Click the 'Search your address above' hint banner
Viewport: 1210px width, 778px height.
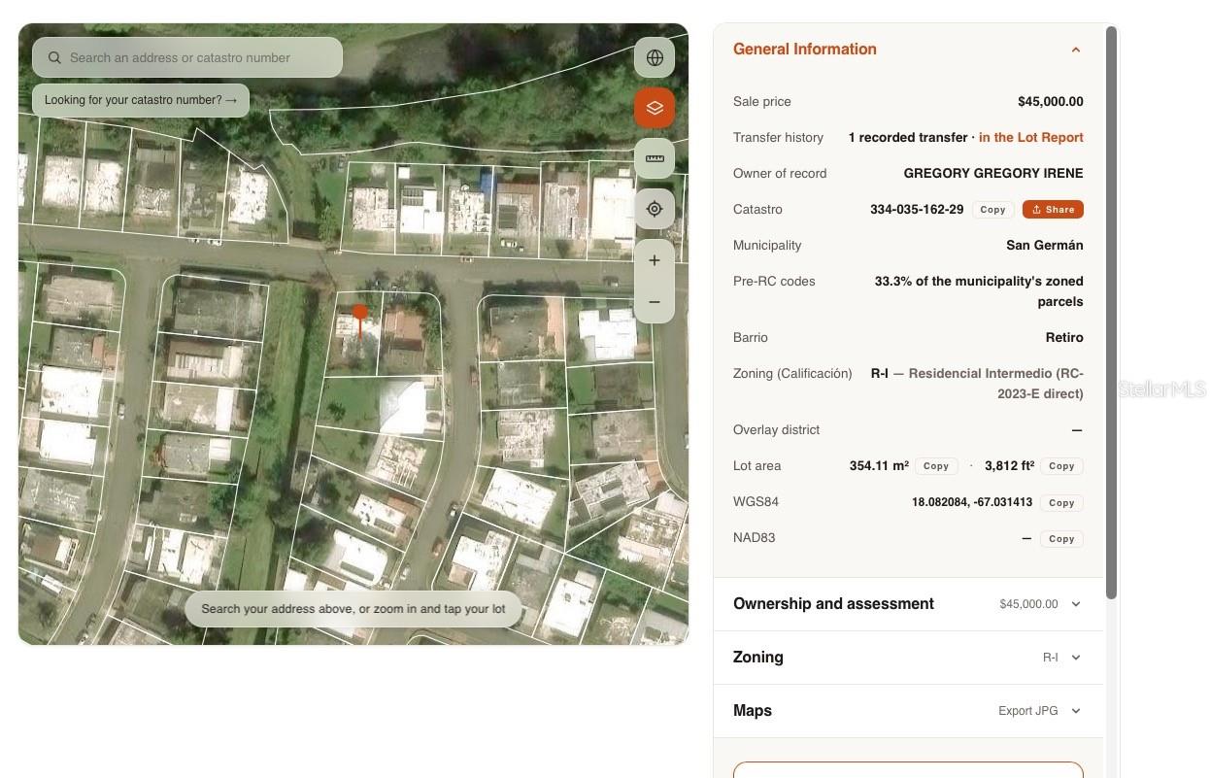(x=353, y=609)
